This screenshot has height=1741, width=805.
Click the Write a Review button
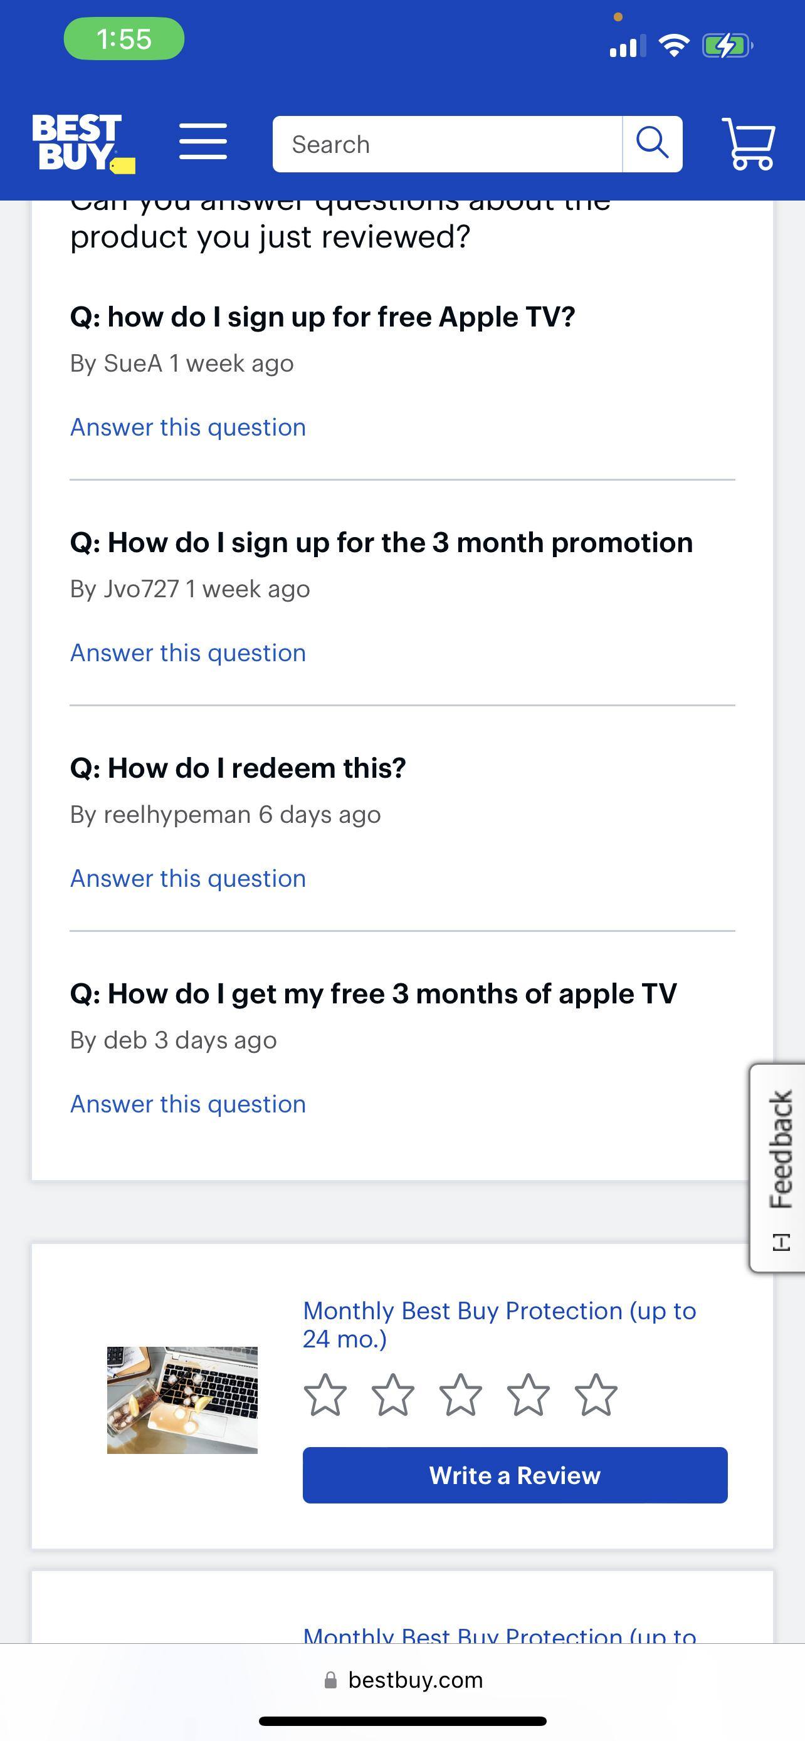tap(514, 1475)
